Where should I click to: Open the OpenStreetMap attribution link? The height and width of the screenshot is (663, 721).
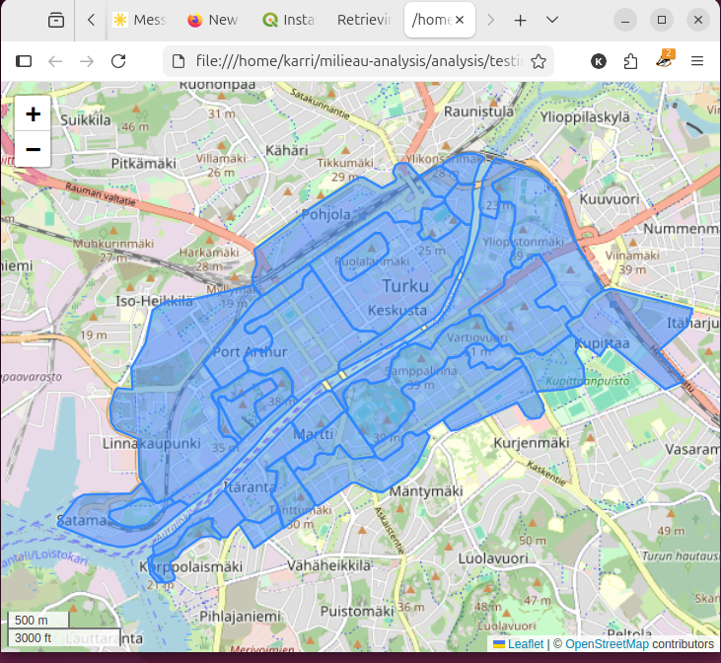(x=607, y=644)
